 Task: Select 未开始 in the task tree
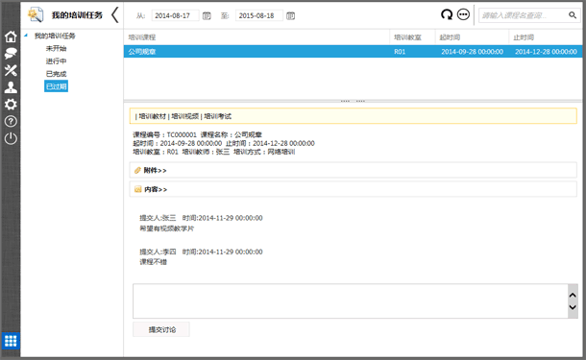point(56,49)
